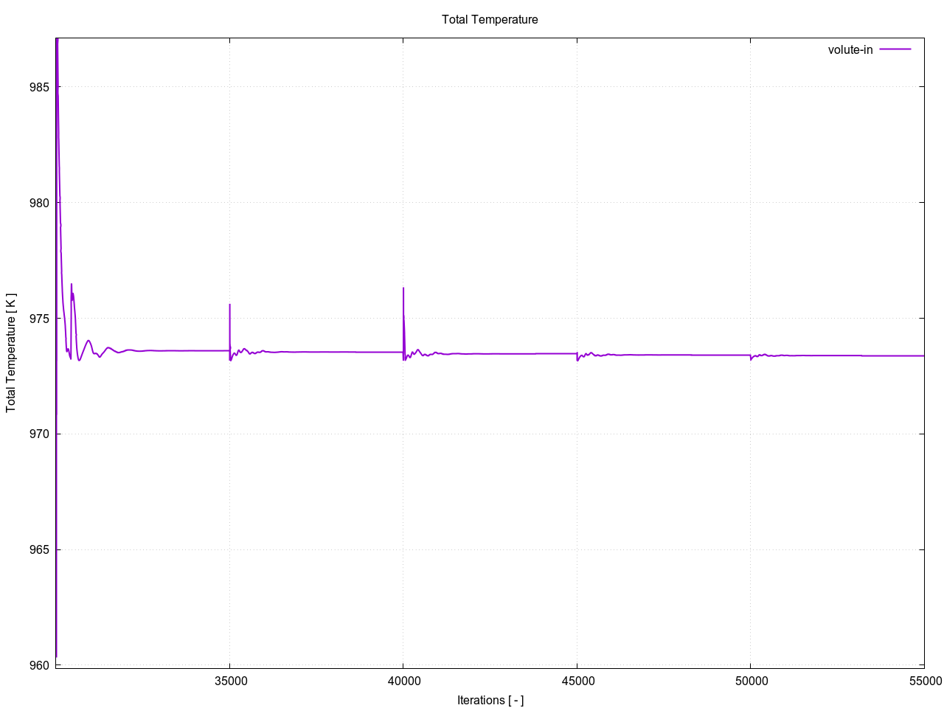Click the curve's spike peak at iteration 35000
Image resolution: width=944 pixels, height=708 pixels.
click(229, 305)
